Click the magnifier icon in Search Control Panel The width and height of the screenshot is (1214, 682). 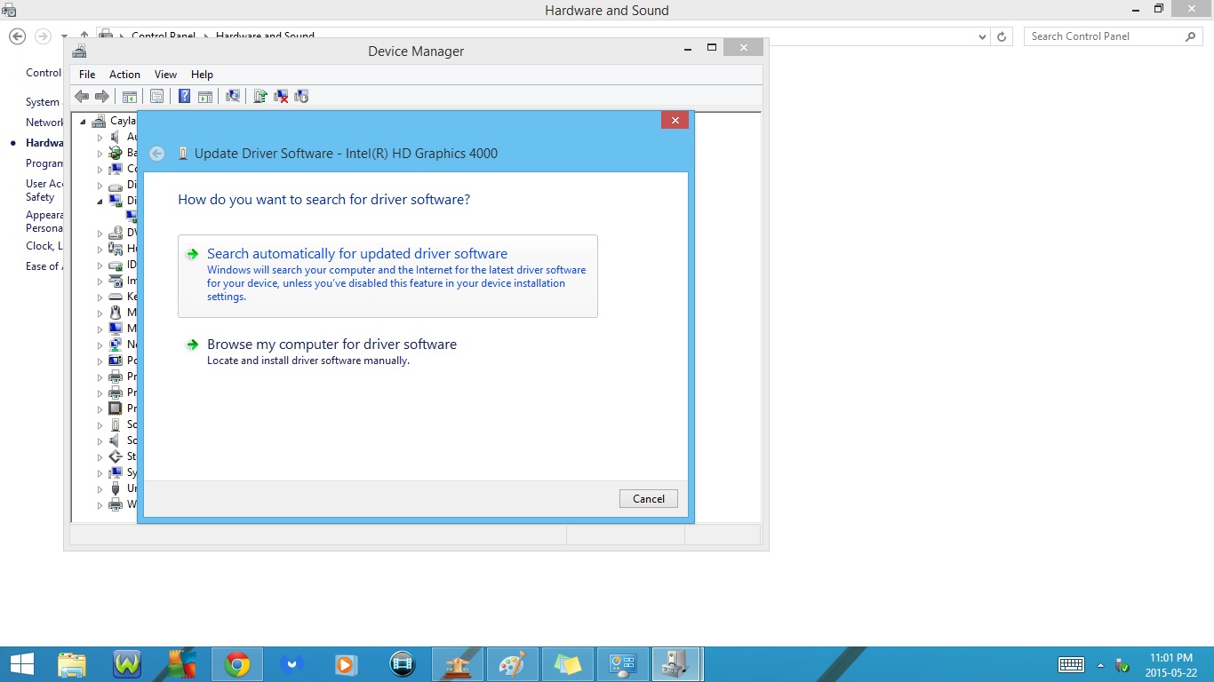(x=1192, y=36)
